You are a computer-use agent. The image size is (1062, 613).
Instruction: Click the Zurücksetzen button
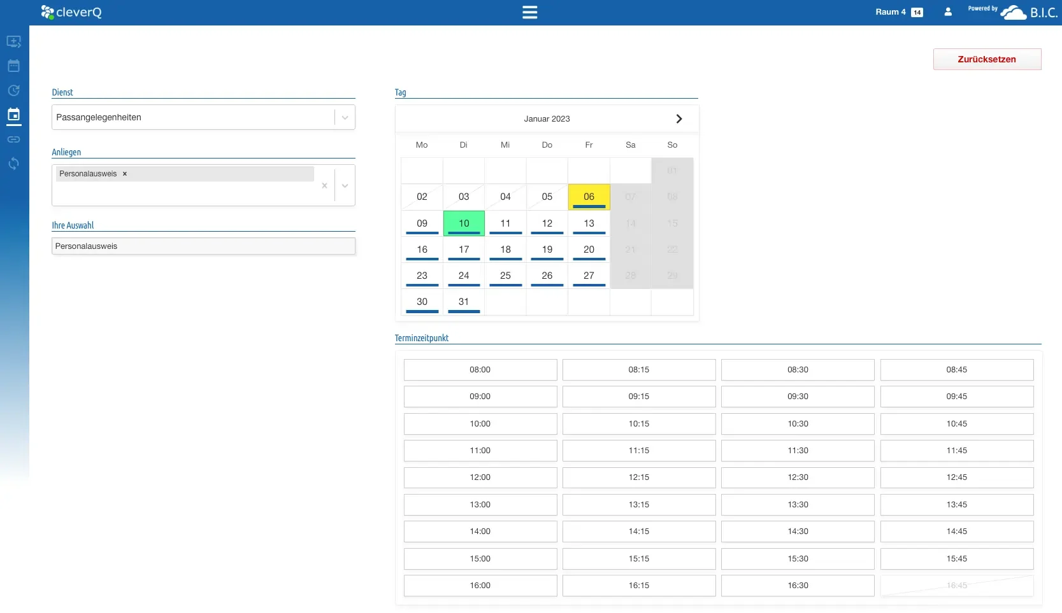(x=986, y=59)
